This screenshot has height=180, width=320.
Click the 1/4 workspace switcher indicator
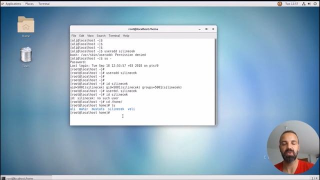click(315, 178)
